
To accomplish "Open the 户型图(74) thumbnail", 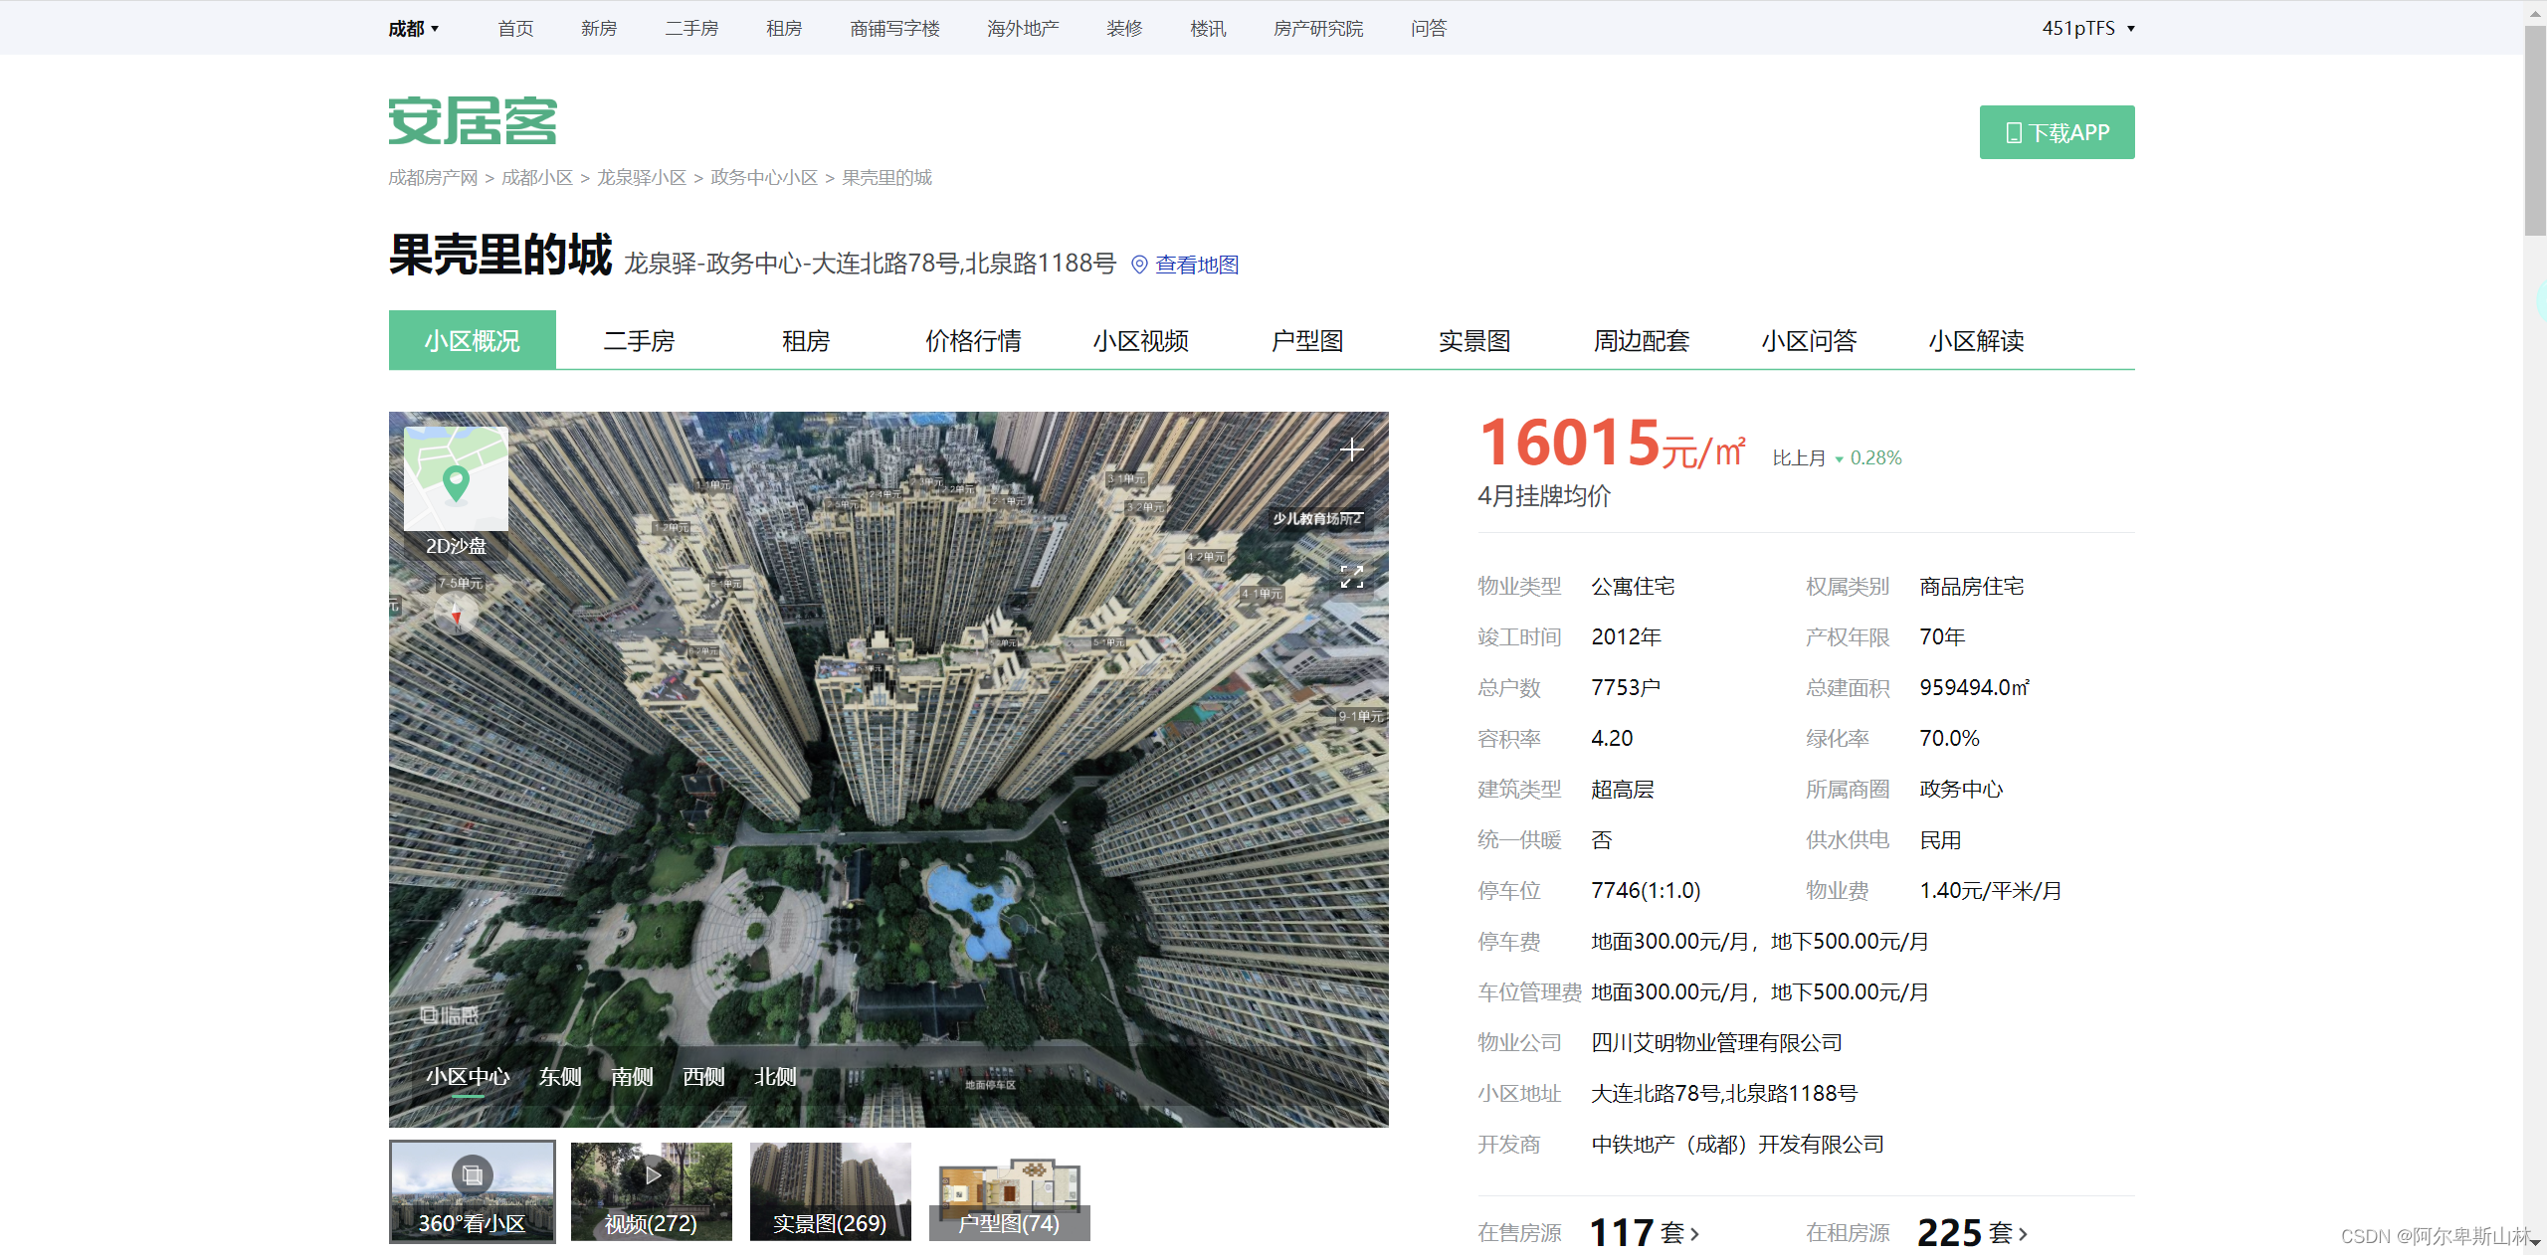I will click(1009, 1190).
